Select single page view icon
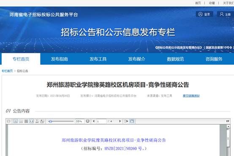 point(15,121)
